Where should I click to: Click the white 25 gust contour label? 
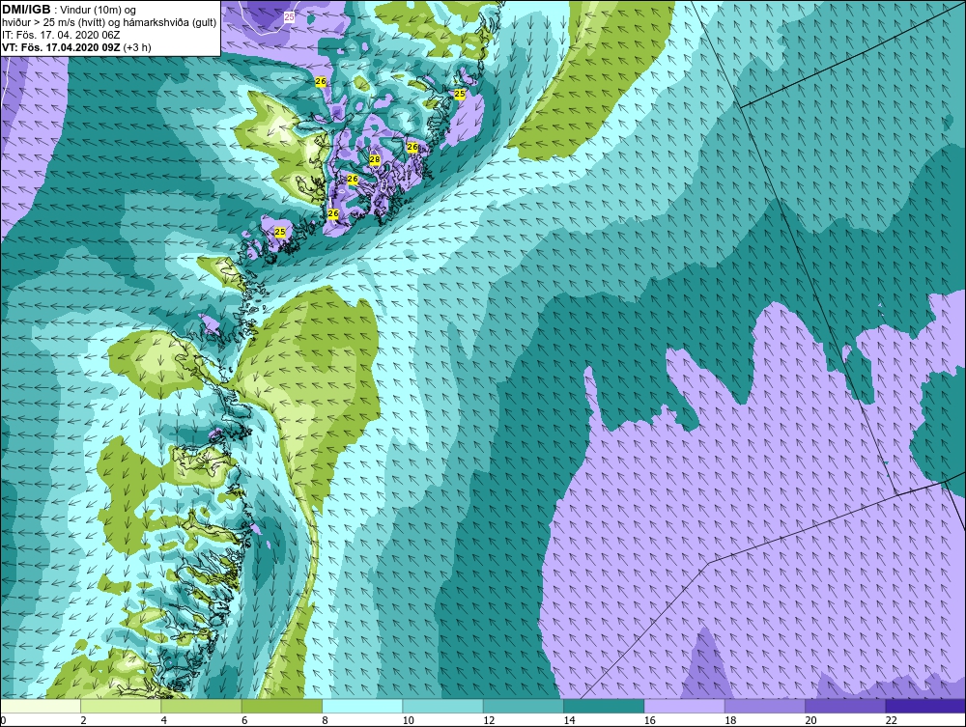pos(290,17)
